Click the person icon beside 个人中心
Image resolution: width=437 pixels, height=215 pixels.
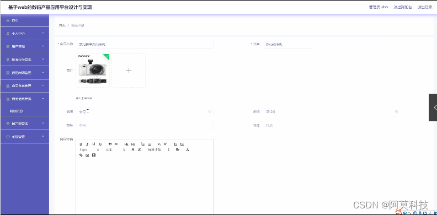[x=8, y=34]
